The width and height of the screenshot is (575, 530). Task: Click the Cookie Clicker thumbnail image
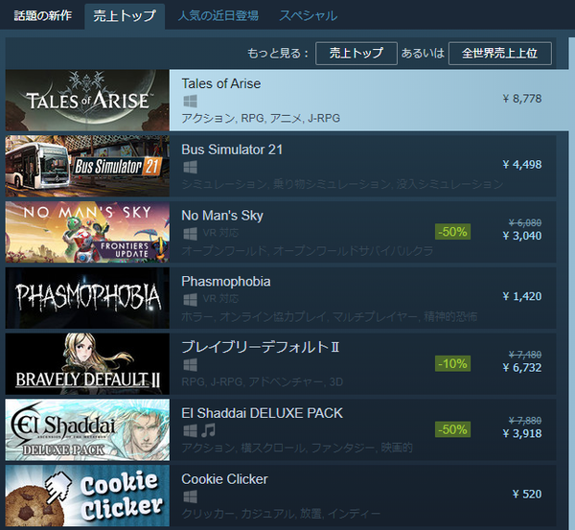(x=87, y=495)
